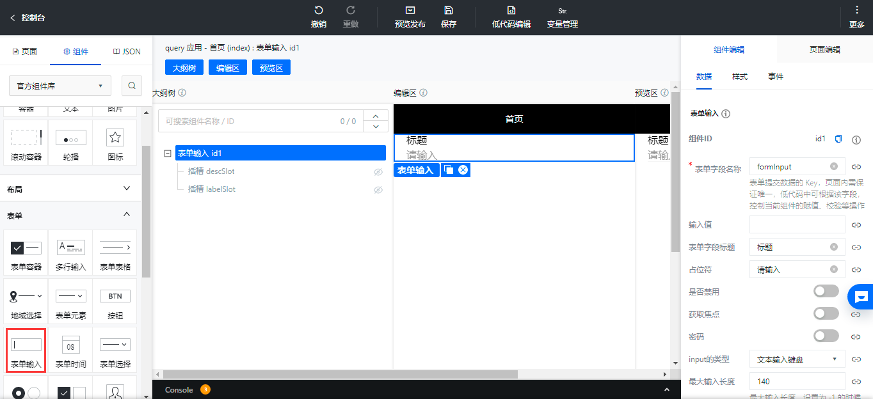Expand the 布局 section
Screen dimensions: 873x399
pos(70,189)
